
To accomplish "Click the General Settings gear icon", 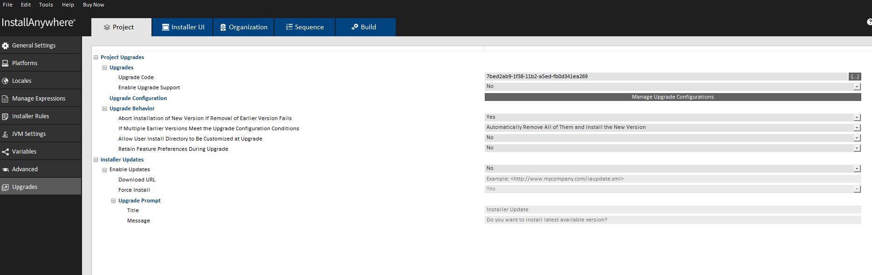I will point(6,46).
